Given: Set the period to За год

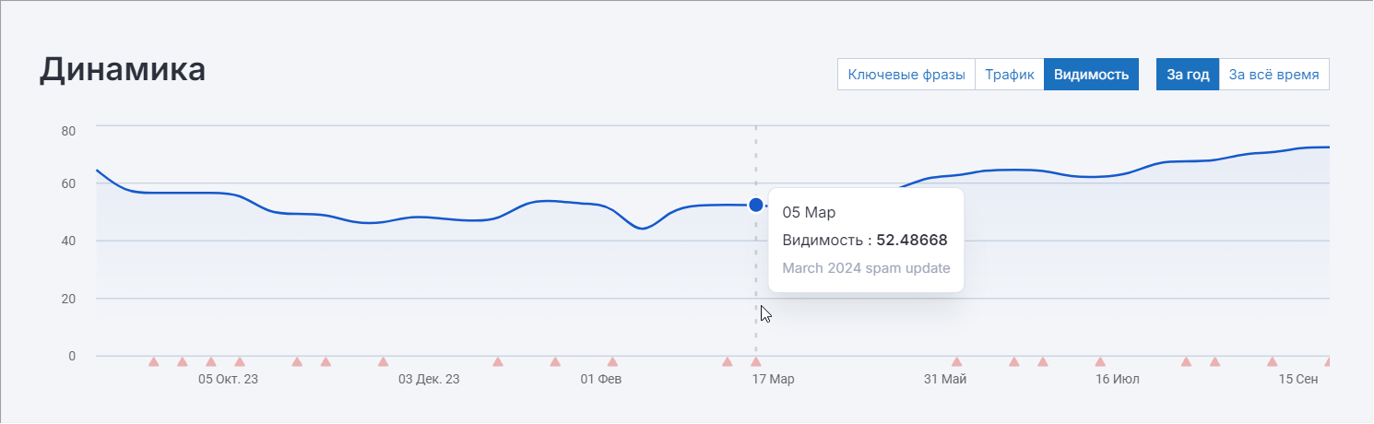Looking at the screenshot, I should (1187, 75).
